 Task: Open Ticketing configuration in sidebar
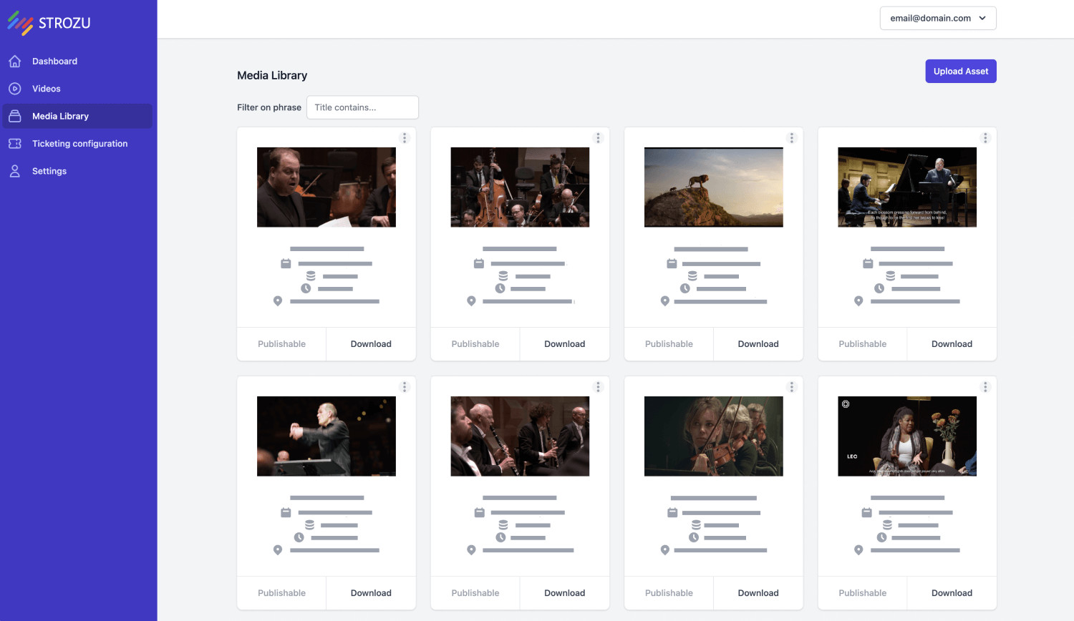[x=79, y=144]
